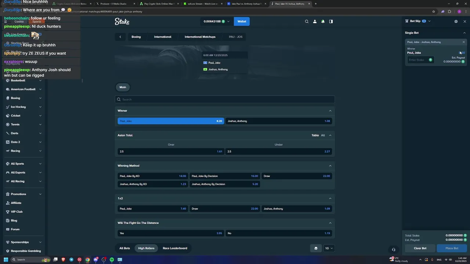
Task: Expand Ice Hockey sidebar section
Action: click(x=40, y=107)
